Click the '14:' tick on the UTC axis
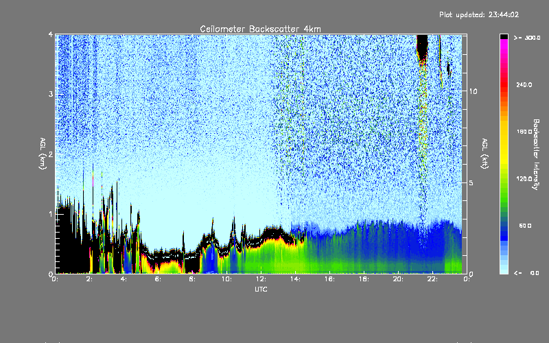This screenshot has height=343, width=549. (295, 279)
